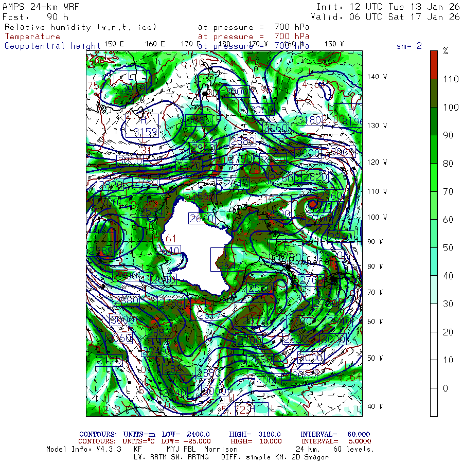The image size is (463, 463).
Task: Click the dark red swatch atop the colorbar
Action: pyautogui.click(x=434, y=64)
